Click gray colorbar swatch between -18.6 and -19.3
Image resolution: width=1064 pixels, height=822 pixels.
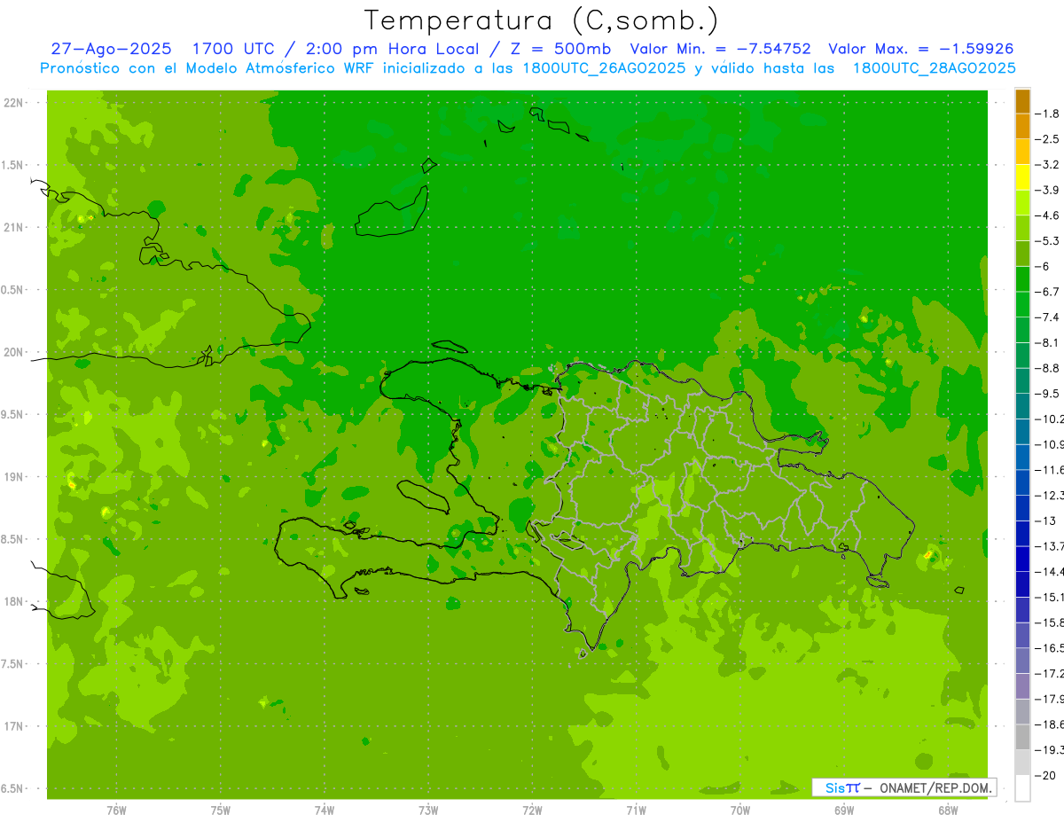click(1022, 737)
